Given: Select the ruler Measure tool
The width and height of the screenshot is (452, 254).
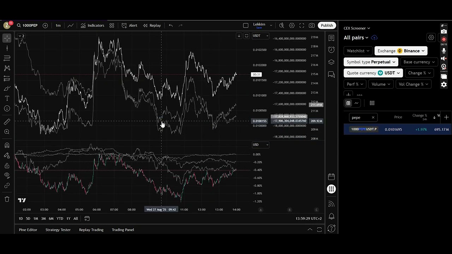Looking at the screenshot, I should (x=7, y=122).
